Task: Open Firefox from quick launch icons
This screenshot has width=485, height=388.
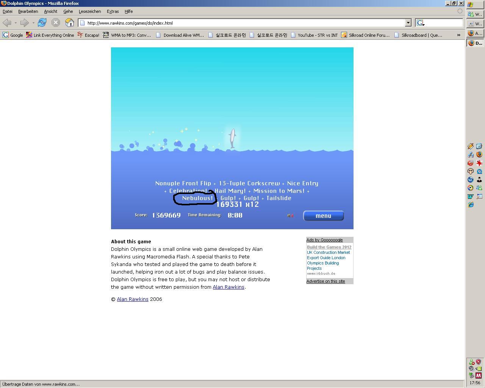Action: [479, 155]
